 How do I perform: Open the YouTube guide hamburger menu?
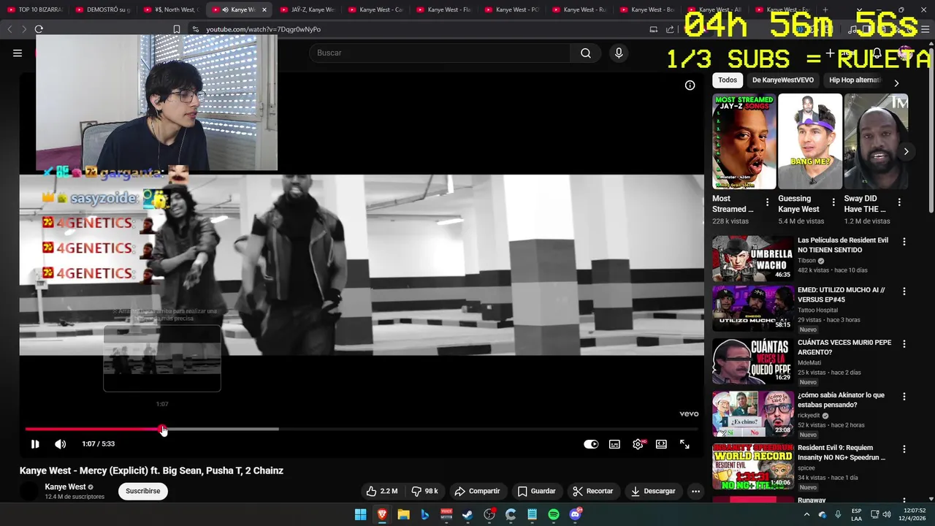(18, 53)
